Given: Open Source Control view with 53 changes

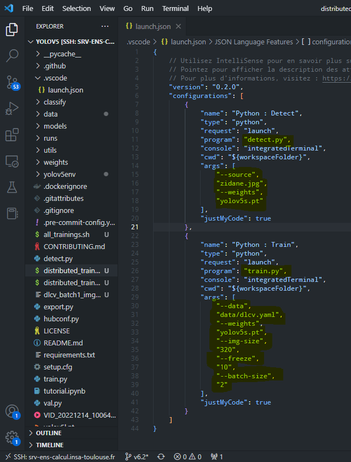Looking at the screenshot, I should [12, 83].
